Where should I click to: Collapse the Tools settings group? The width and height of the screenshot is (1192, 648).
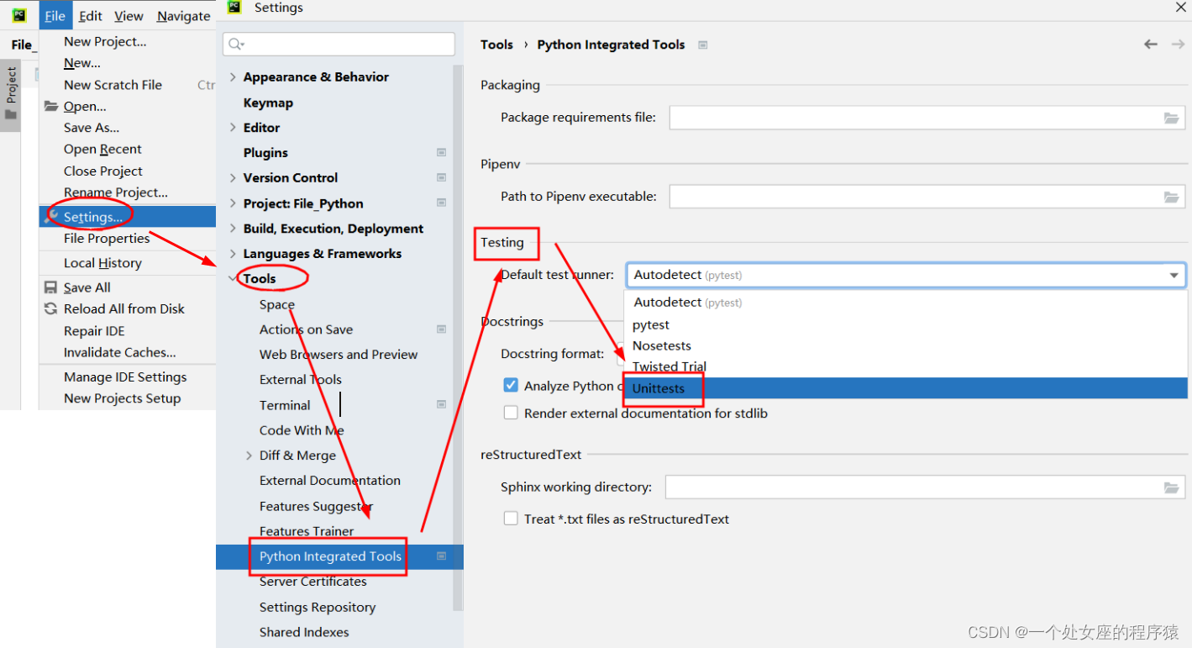click(233, 278)
